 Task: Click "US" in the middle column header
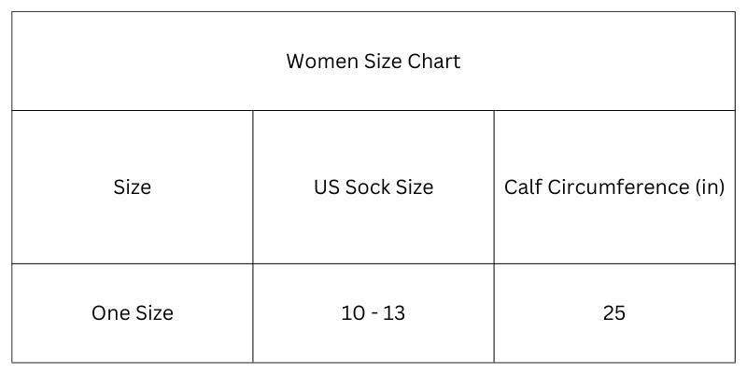point(326,187)
